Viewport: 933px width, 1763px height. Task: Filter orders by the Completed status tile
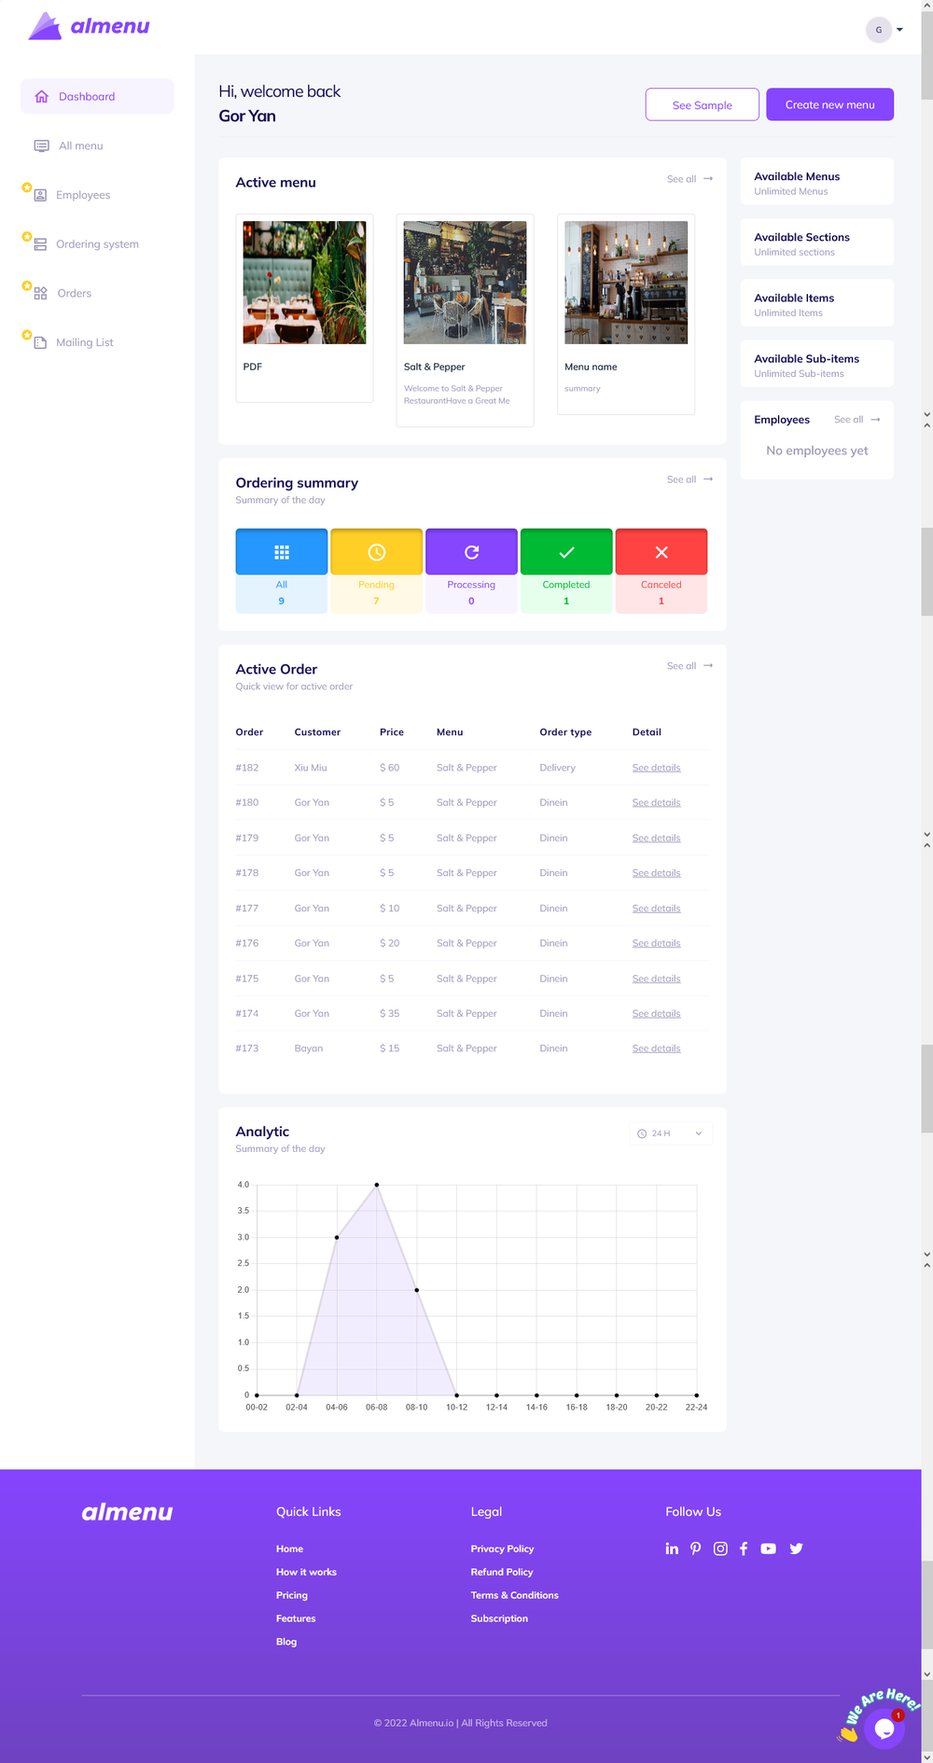tap(566, 571)
